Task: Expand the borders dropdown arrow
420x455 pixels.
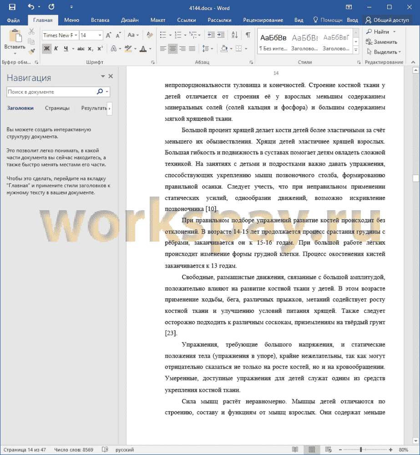Action: click(x=246, y=49)
